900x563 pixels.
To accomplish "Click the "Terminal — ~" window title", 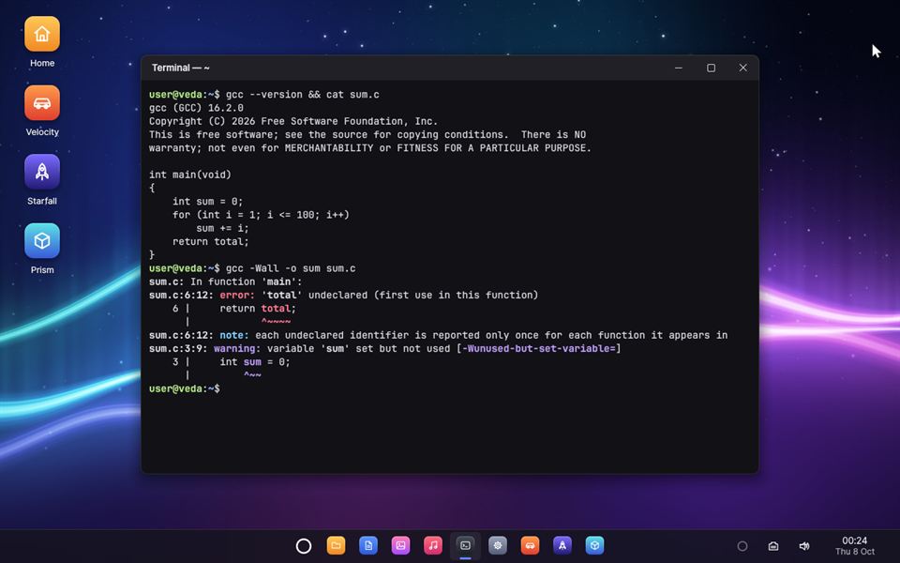I will [x=180, y=68].
